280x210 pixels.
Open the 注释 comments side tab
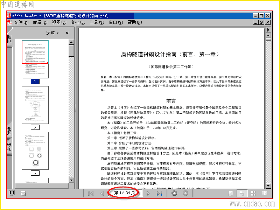click(9, 146)
